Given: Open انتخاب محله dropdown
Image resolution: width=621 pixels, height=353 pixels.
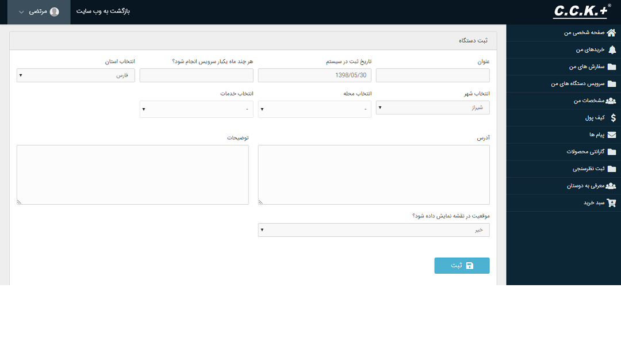Looking at the screenshot, I should click(x=315, y=109).
